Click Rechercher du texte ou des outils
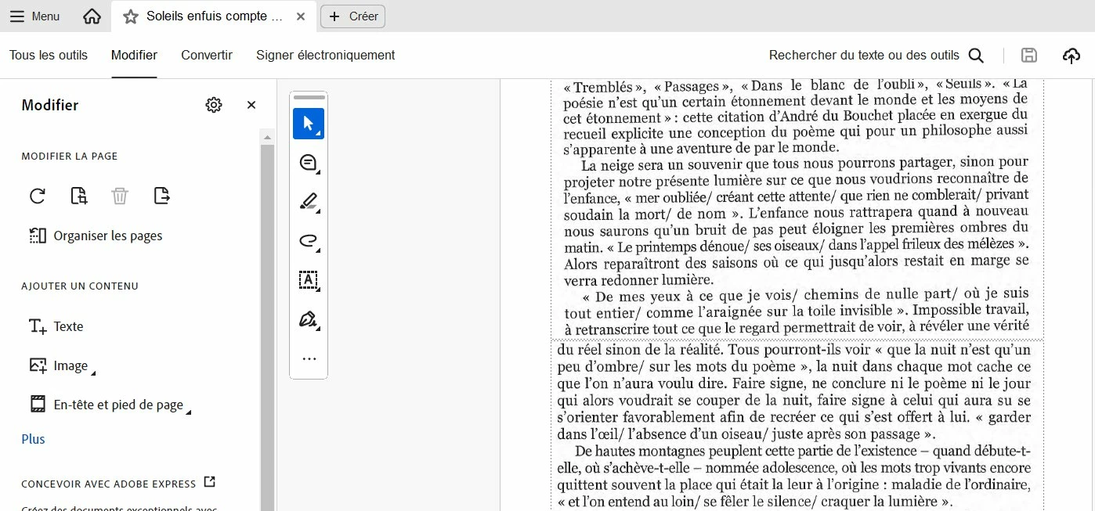Viewport: 1095px width, 511px height. tap(864, 55)
